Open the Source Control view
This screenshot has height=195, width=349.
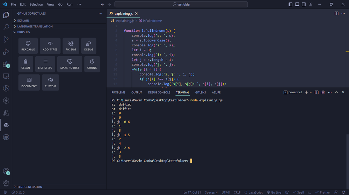6,39
